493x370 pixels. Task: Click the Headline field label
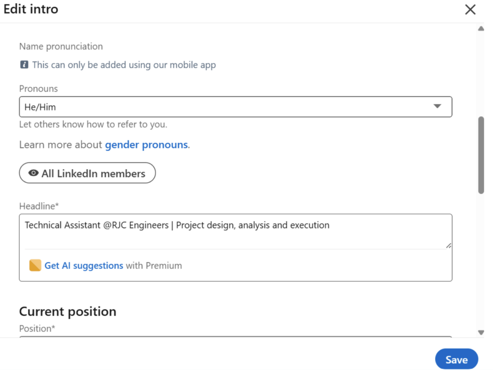[x=39, y=206]
